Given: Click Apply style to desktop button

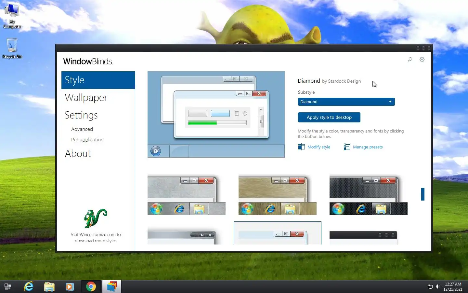Looking at the screenshot, I should 329,117.
